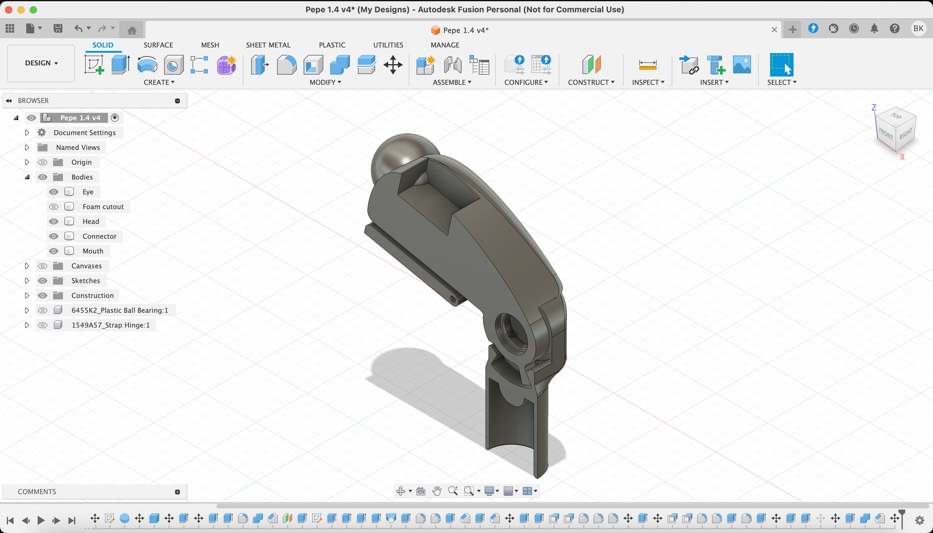Click the Select tool icon

782,64
